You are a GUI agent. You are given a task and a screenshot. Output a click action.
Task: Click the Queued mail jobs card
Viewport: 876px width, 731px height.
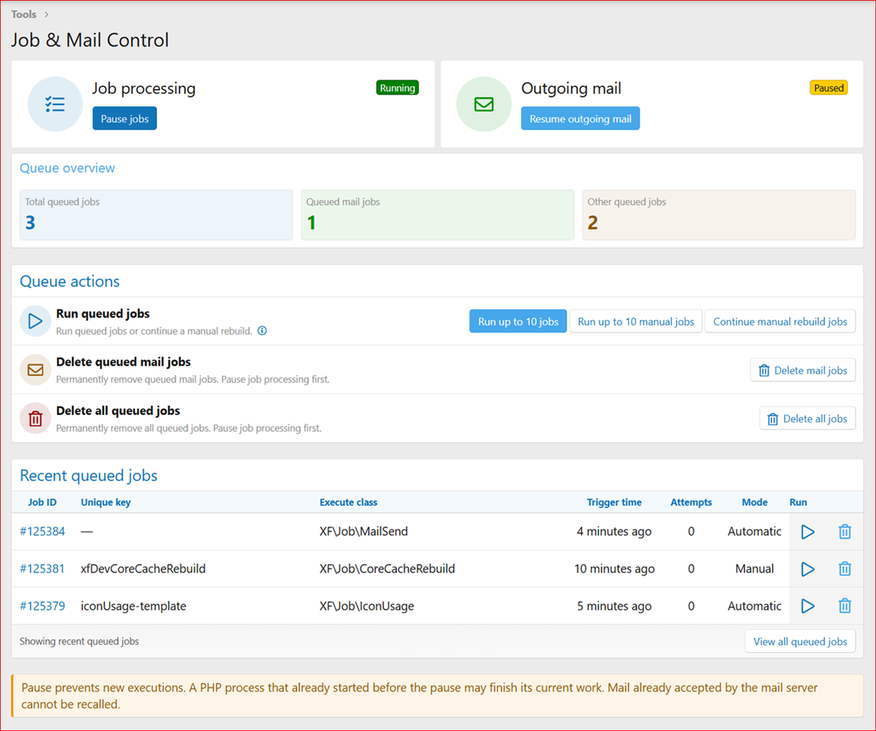coord(438,215)
